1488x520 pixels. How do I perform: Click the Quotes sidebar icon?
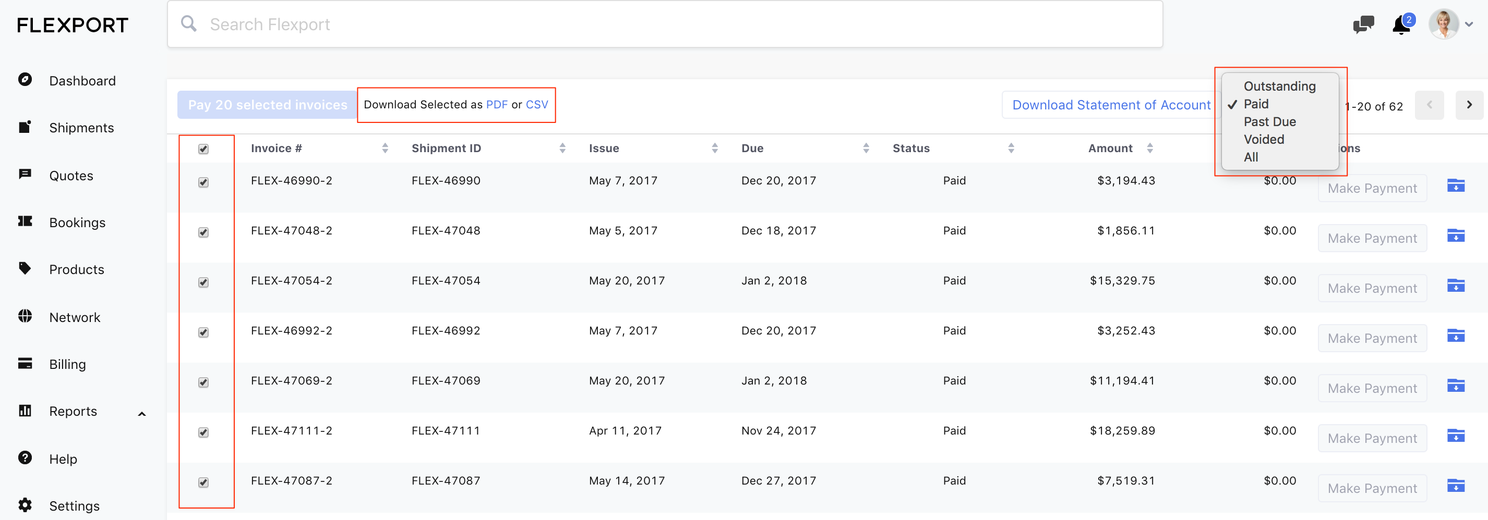tap(25, 175)
